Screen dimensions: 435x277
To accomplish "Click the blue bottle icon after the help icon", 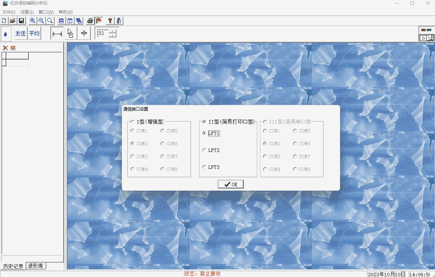I will point(119,21).
